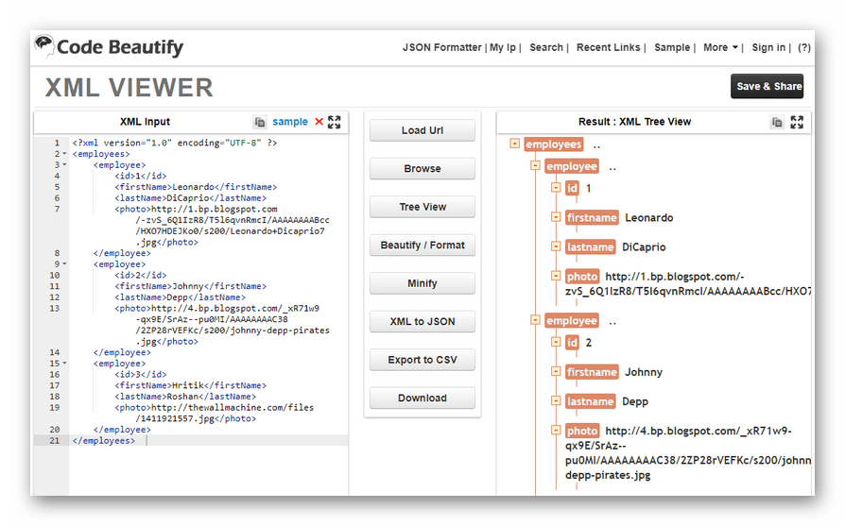Collapse the firstname Leonardo node
845x526 pixels.
556,216
